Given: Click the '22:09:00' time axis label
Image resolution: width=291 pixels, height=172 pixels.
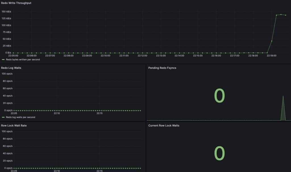Looking at the screenshot, I should tap(87, 55).
